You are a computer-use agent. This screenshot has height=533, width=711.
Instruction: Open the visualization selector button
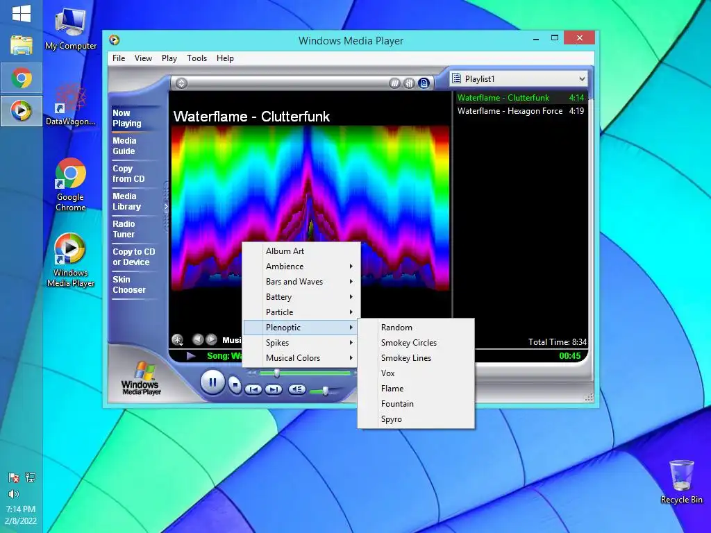coord(177,339)
